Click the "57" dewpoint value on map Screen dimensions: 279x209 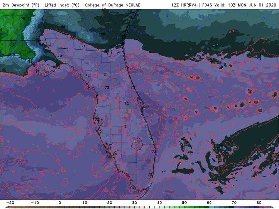point(12,46)
